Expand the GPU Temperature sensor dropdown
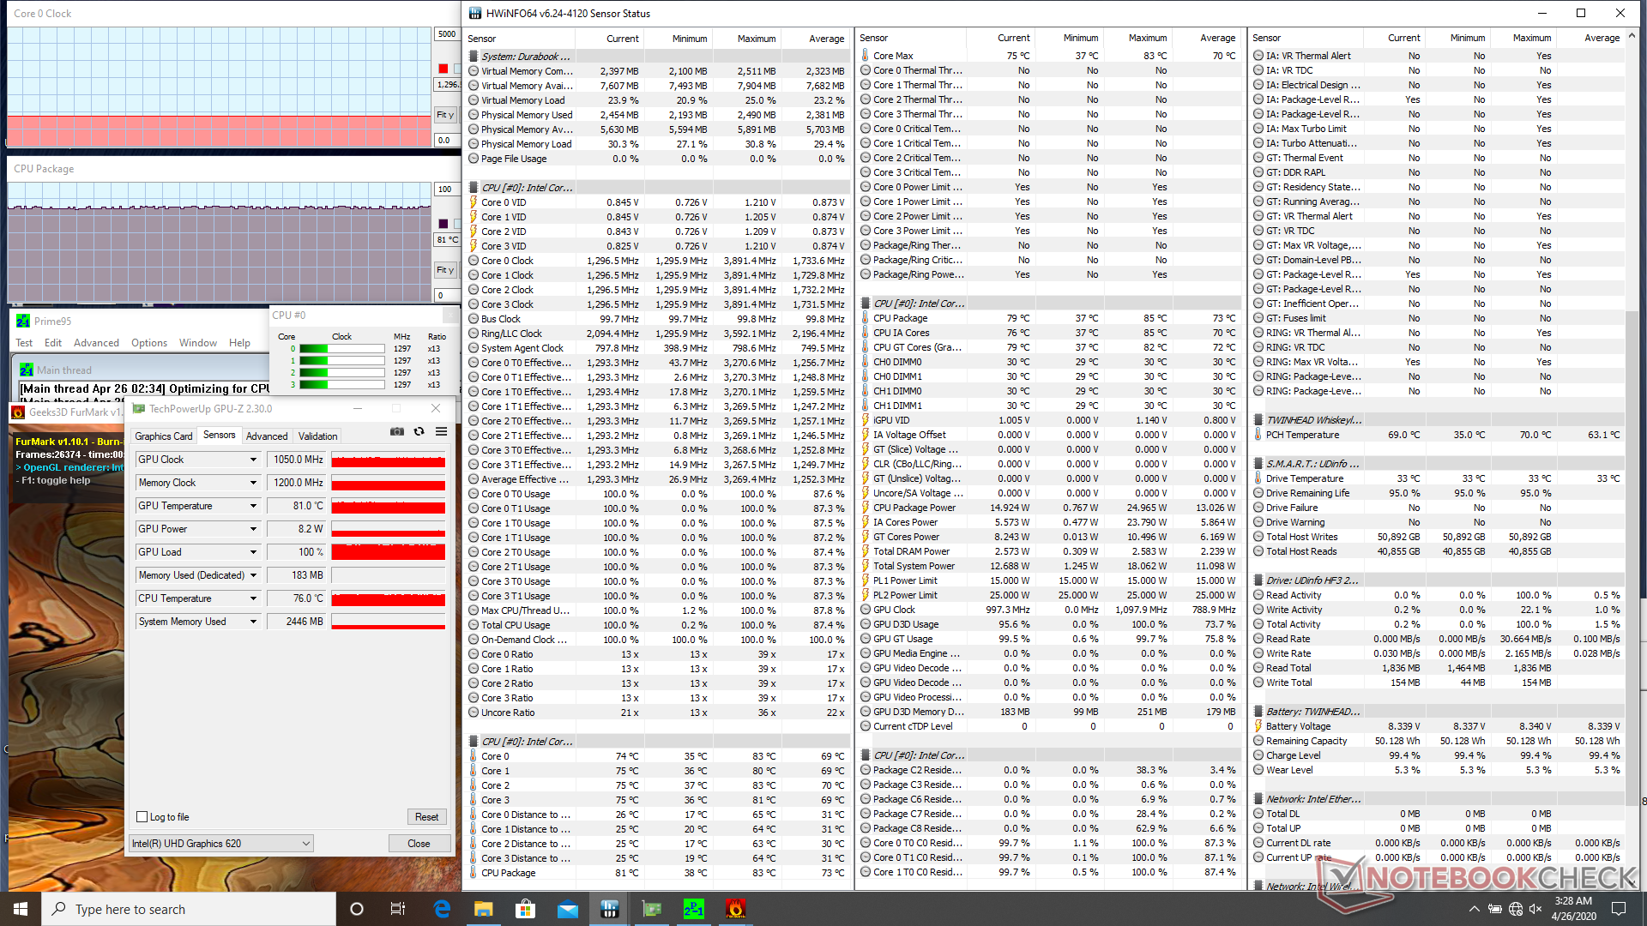Screen dimensions: 1647x926 (253, 506)
